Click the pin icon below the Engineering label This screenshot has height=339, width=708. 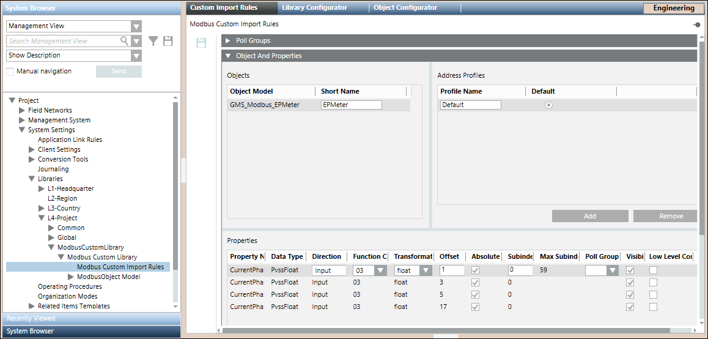696,24
